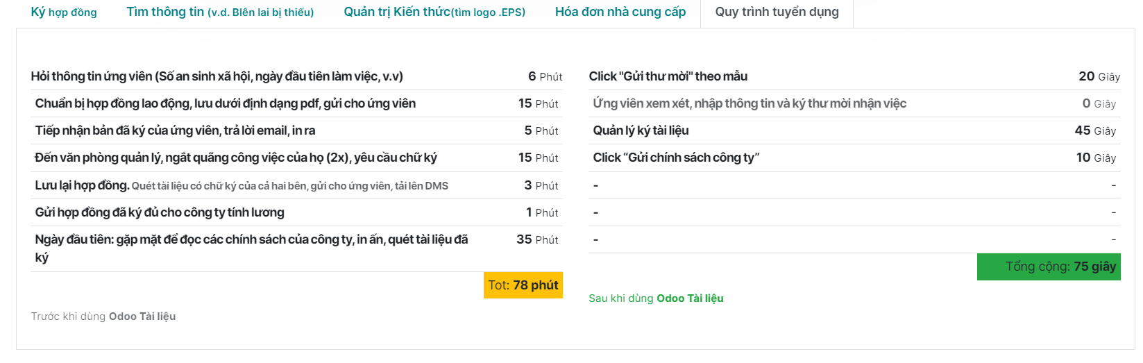1143x363 pixels.
Task: Click row Đến văn phòng quản lý
Action: [296, 158]
